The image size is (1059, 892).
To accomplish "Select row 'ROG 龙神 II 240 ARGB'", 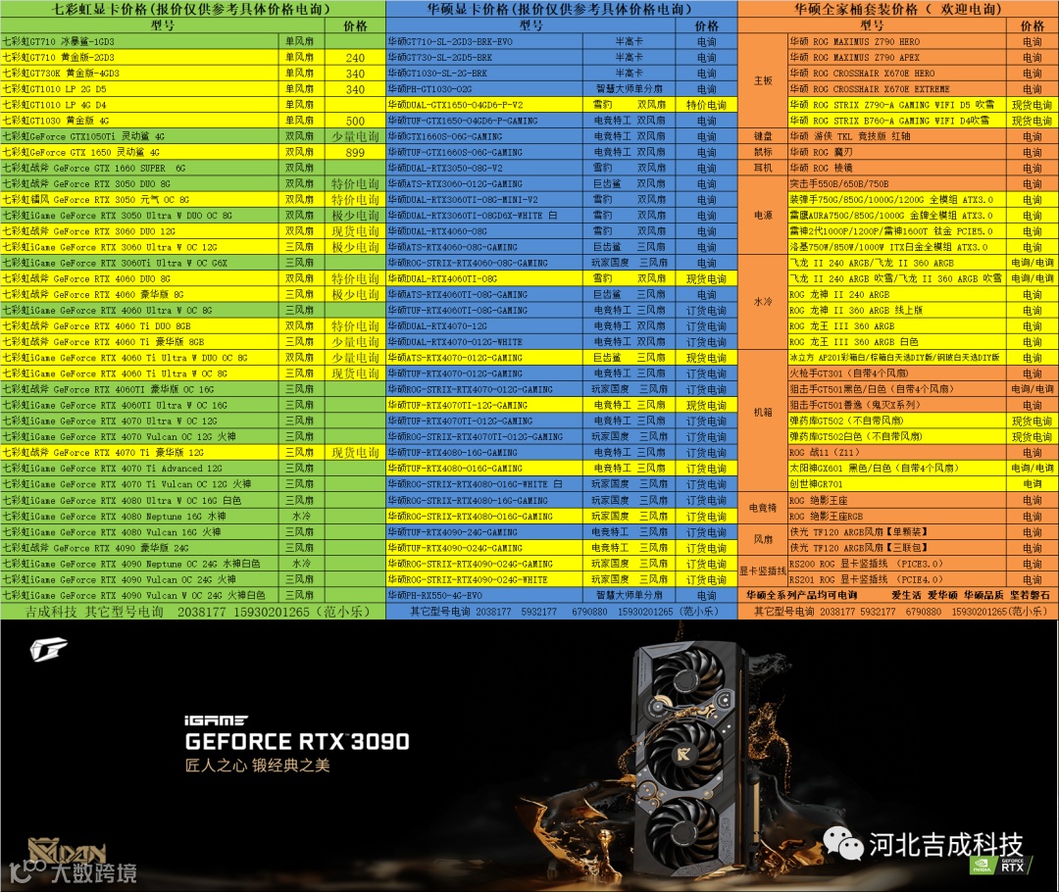I will (924, 294).
